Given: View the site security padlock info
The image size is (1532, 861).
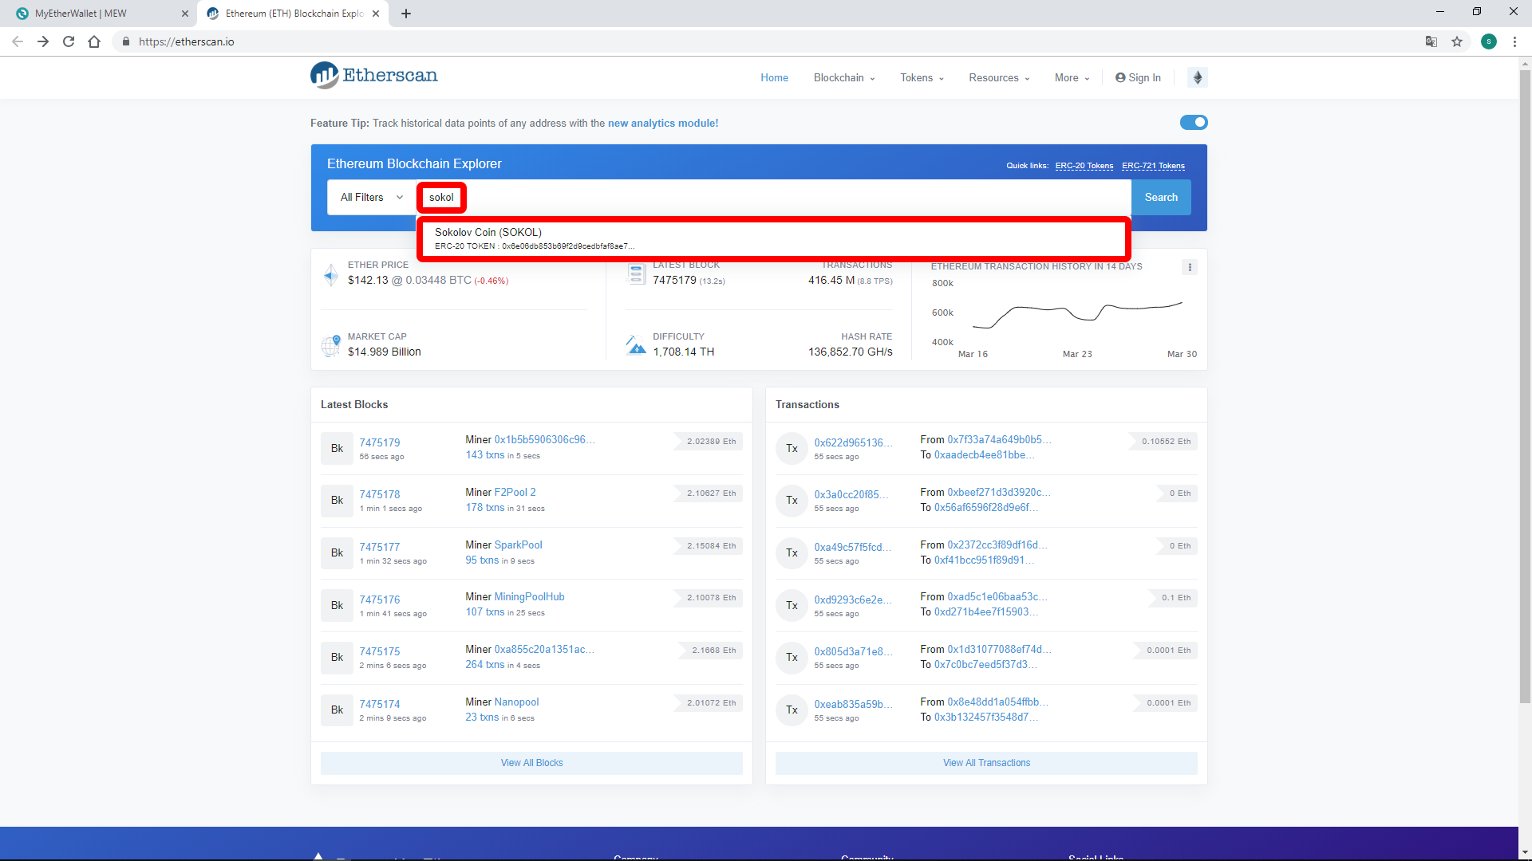Looking at the screenshot, I should (126, 41).
